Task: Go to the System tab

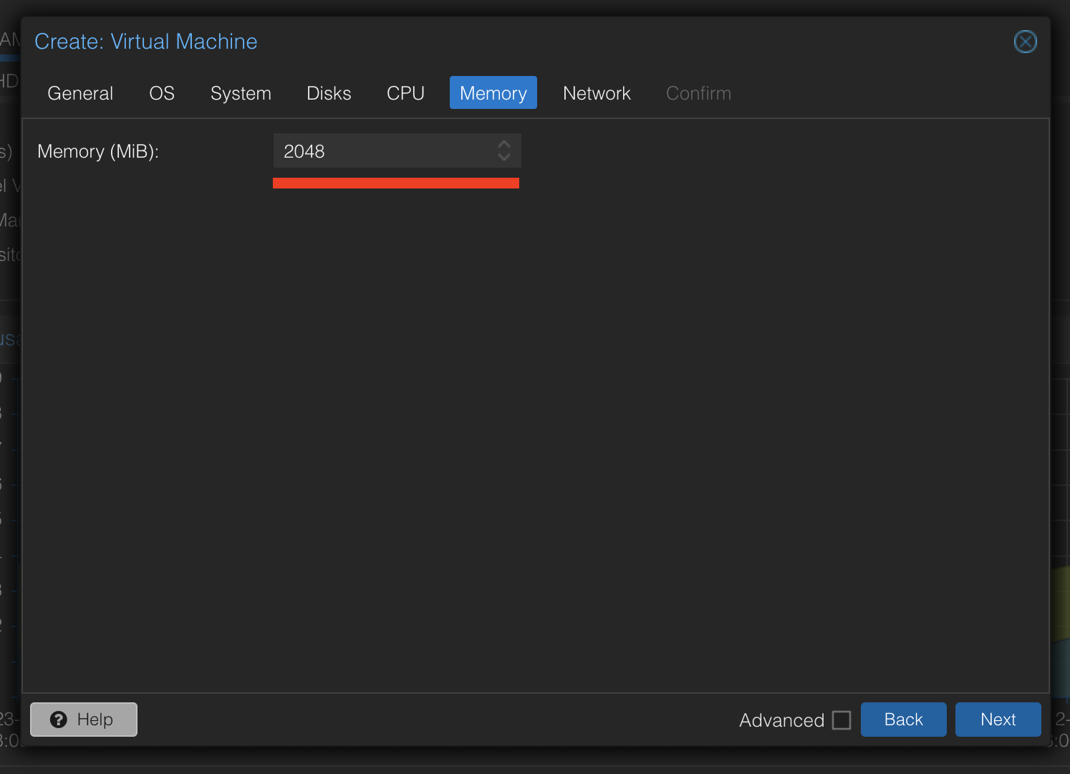Action: click(241, 93)
